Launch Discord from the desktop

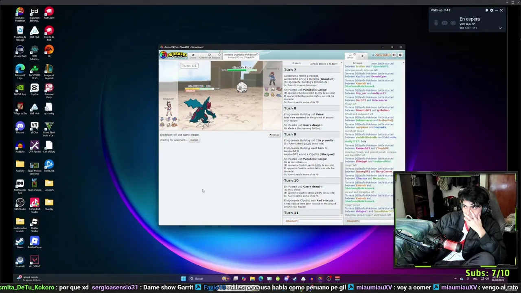[x=20, y=128]
